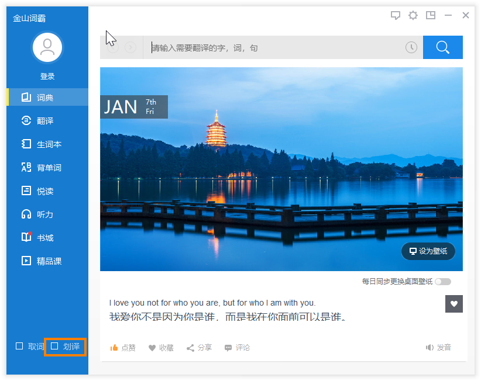Enable the 取词 checkbox
The image size is (481, 381).
coord(19,346)
